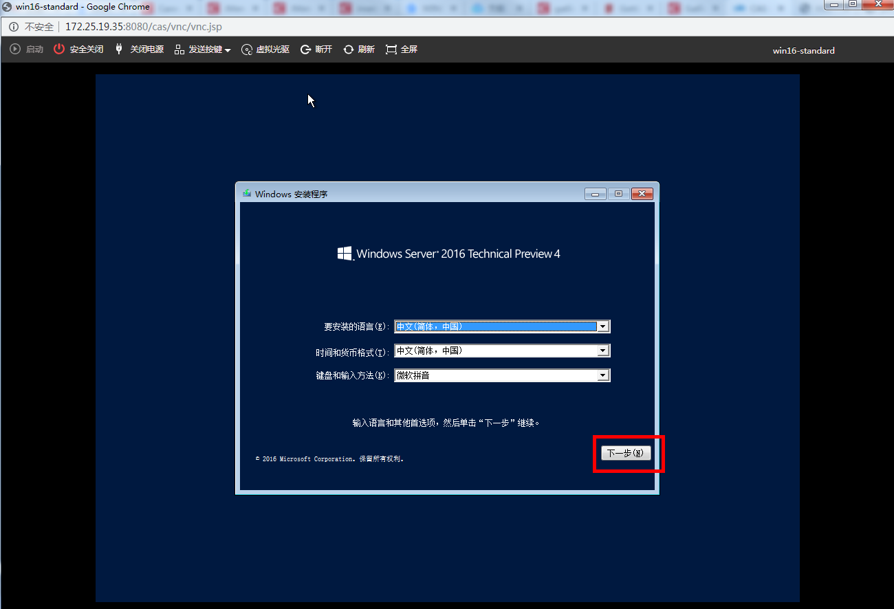Image resolution: width=894 pixels, height=609 pixels.
Task: Click the 断开 disconnect button
Action: [316, 49]
